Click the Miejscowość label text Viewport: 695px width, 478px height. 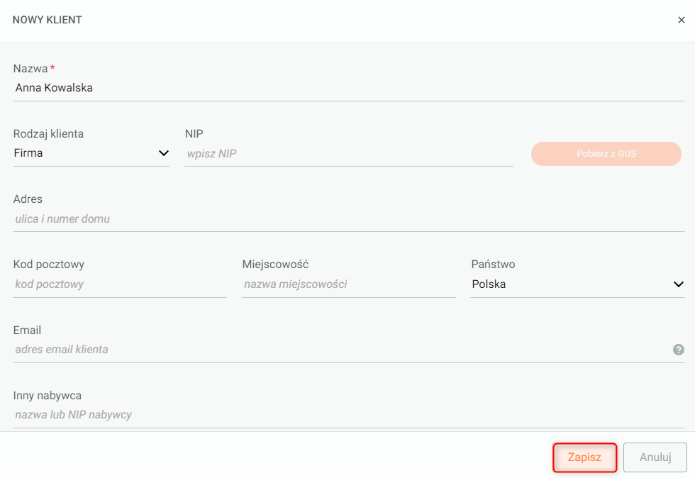point(275,265)
